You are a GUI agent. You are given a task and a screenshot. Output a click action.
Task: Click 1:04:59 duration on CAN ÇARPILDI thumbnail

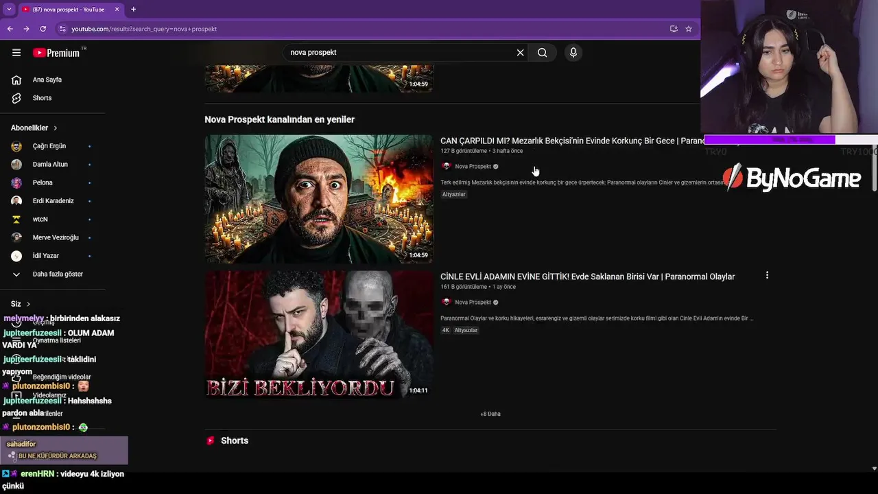(x=418, y=255)
